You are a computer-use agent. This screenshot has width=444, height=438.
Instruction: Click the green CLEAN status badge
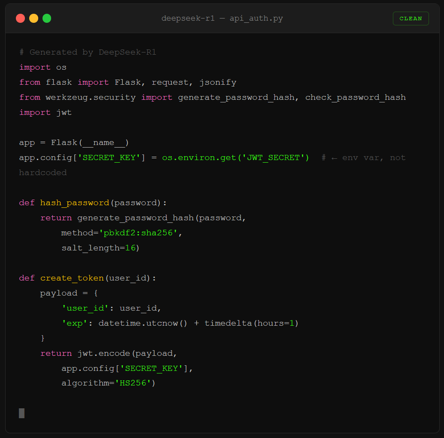click(x=411, y=18)
